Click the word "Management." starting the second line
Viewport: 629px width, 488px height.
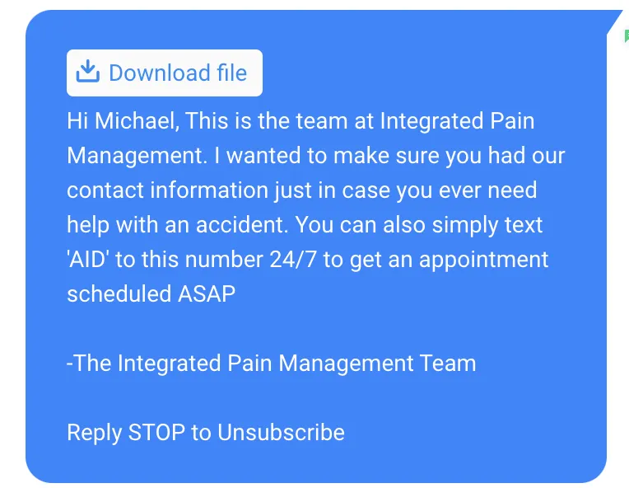click(x=137, y=156)
